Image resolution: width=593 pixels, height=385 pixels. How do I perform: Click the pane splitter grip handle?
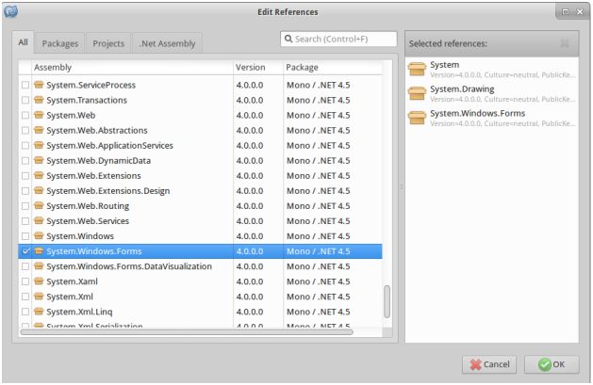coord(402,186)
